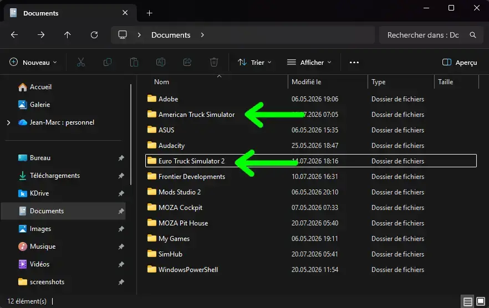Image resolution: width=489 pixels, height=308 pixels.
Task: Open Accueil in the sidebar
Action: point(34,87)
